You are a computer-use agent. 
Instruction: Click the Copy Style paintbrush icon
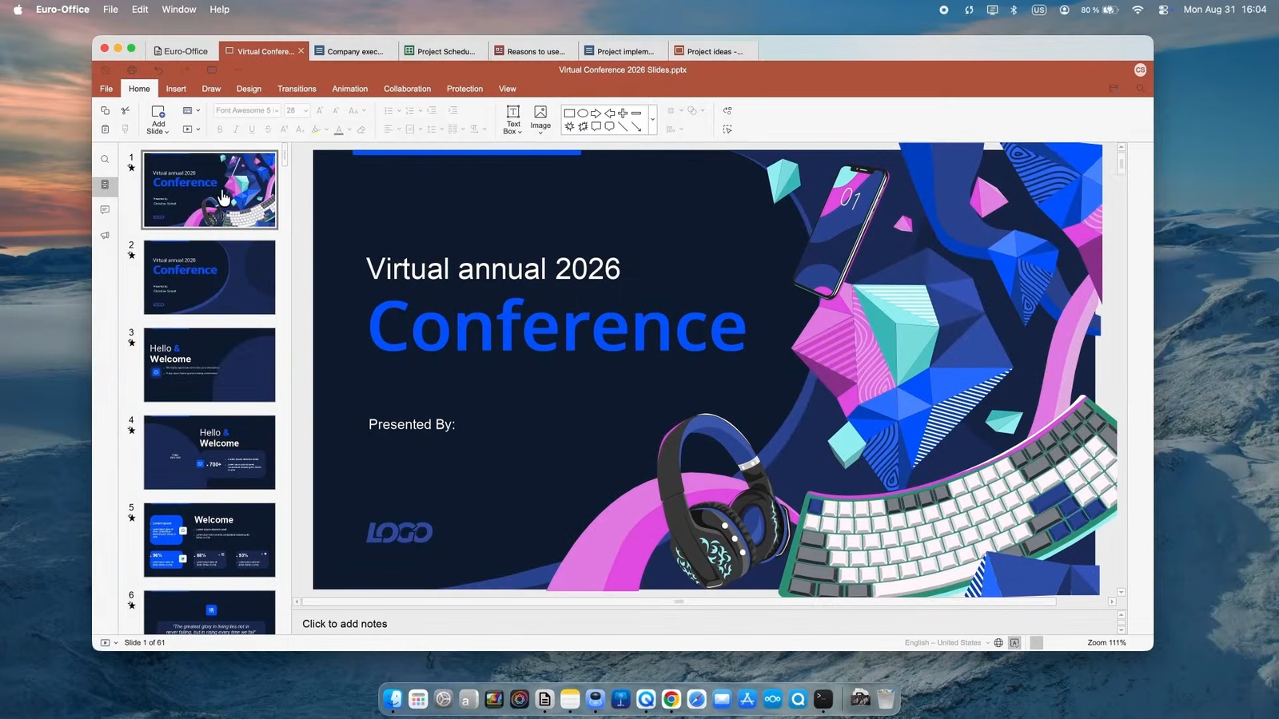tap(126, 129)
